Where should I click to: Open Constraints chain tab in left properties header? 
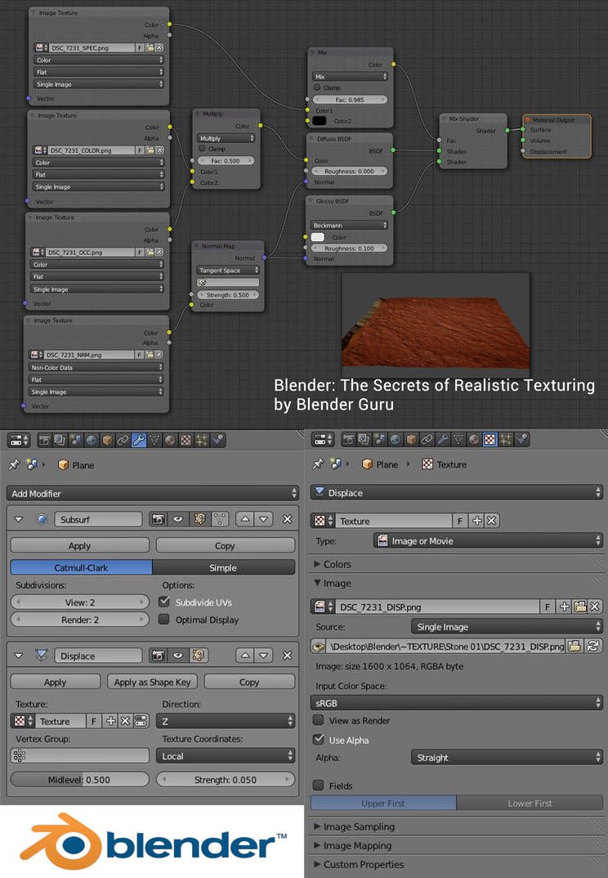pyautogui.click(x=123, y=440)
